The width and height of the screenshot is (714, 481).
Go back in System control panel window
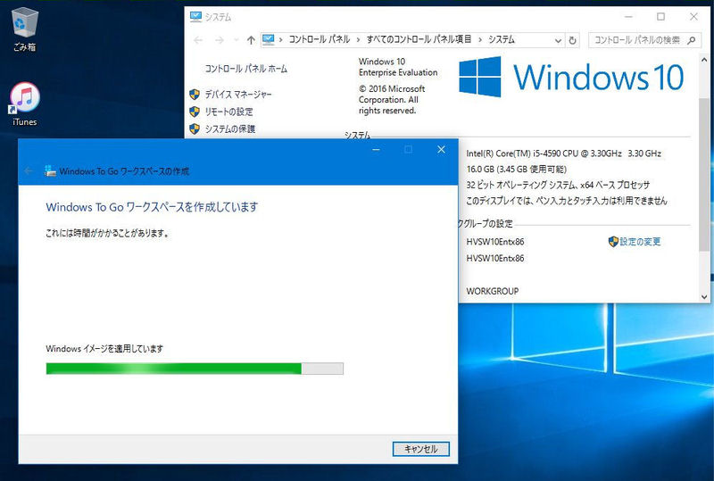(x=198, y=40)
